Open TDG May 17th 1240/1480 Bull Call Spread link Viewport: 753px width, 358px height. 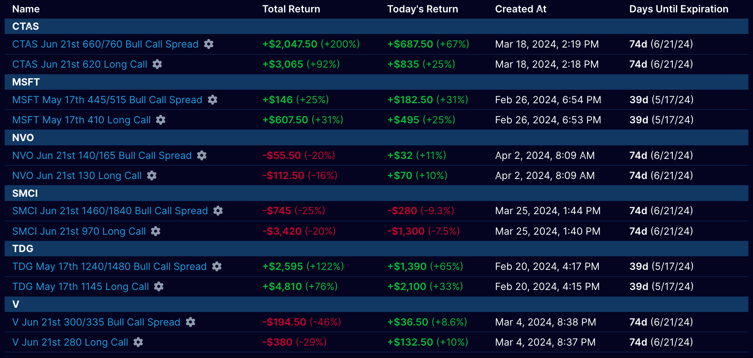(110, 266)
